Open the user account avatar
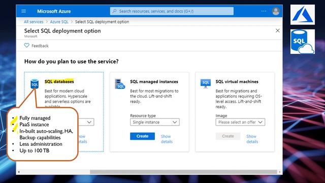This screenshot has height=183, width=325. [x=276, y=11]
